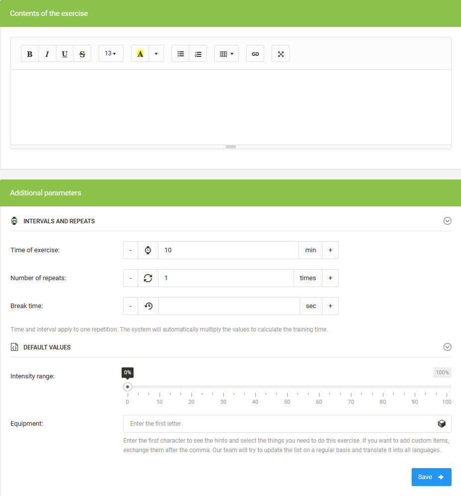The image size is (461, 496).
Task: Toggle strikethrough text formatting
Action: [x=82, y=54]
